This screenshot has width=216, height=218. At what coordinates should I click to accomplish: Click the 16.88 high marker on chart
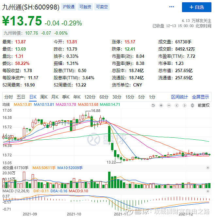click(x=96, y=111)
